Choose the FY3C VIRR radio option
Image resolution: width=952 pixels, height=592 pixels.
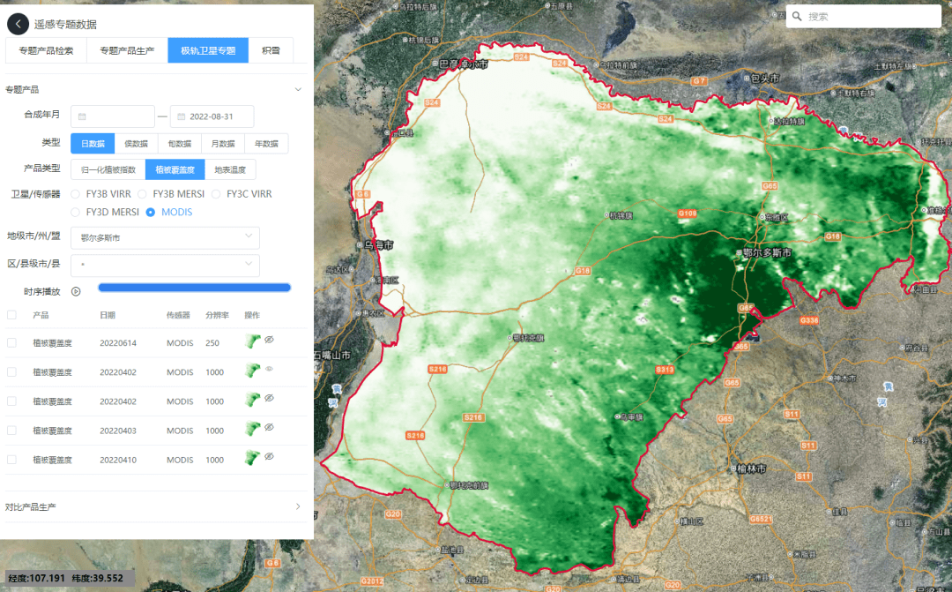tap(216, 194)
